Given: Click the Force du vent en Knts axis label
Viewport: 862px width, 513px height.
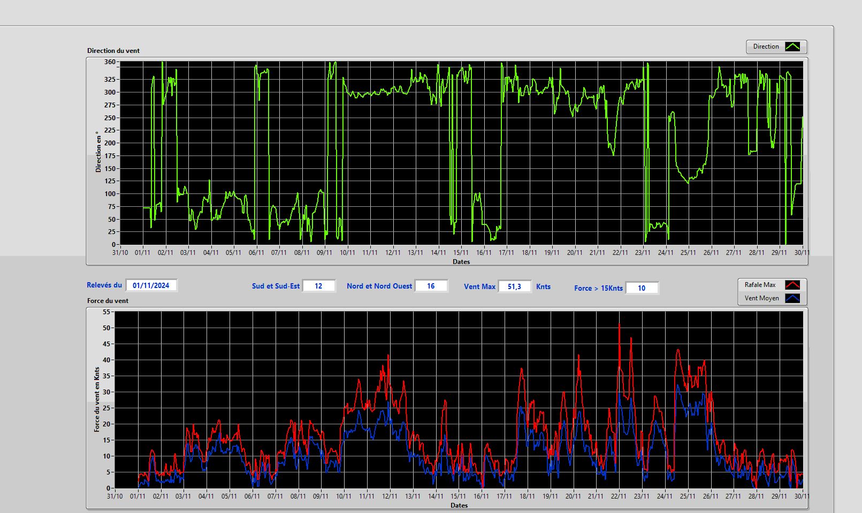Looking at the screenshot, I should (97, 399).
